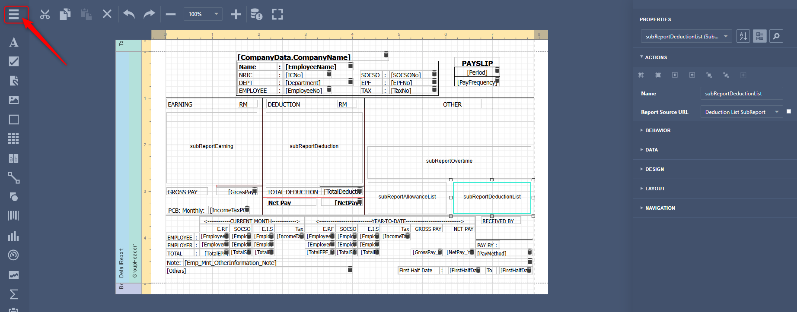This screenshot has height=312, width=797.
Task: Open the hamburger main menu
Action: 14,14
